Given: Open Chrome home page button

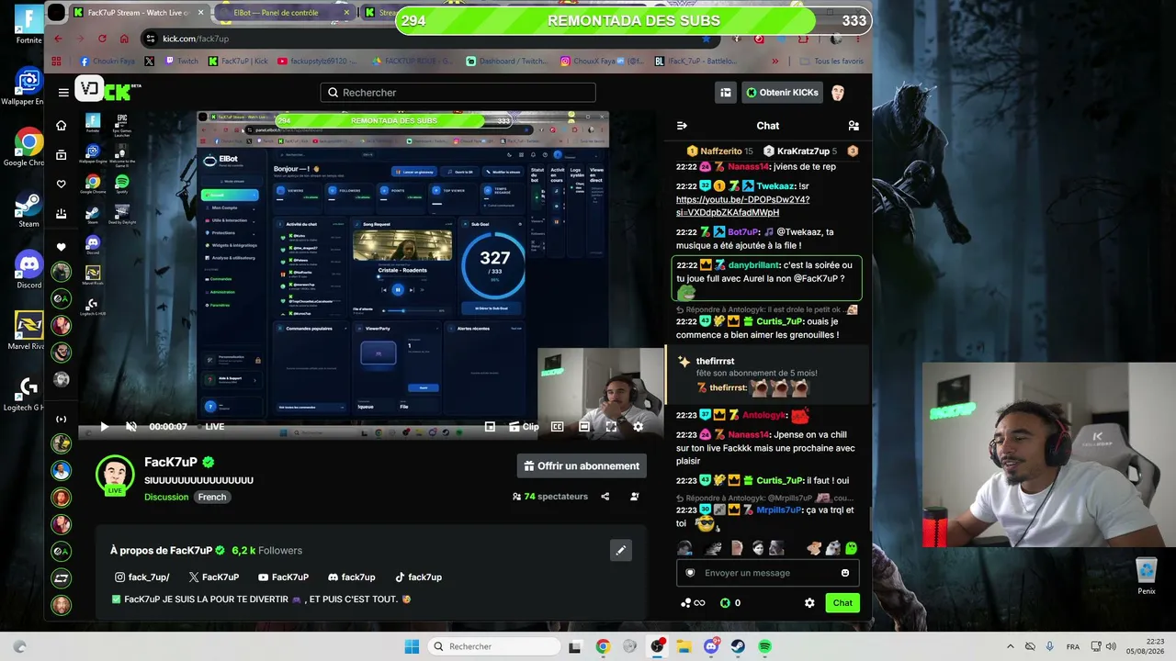Looking at the screenshot, I should (x=124, y=39).
